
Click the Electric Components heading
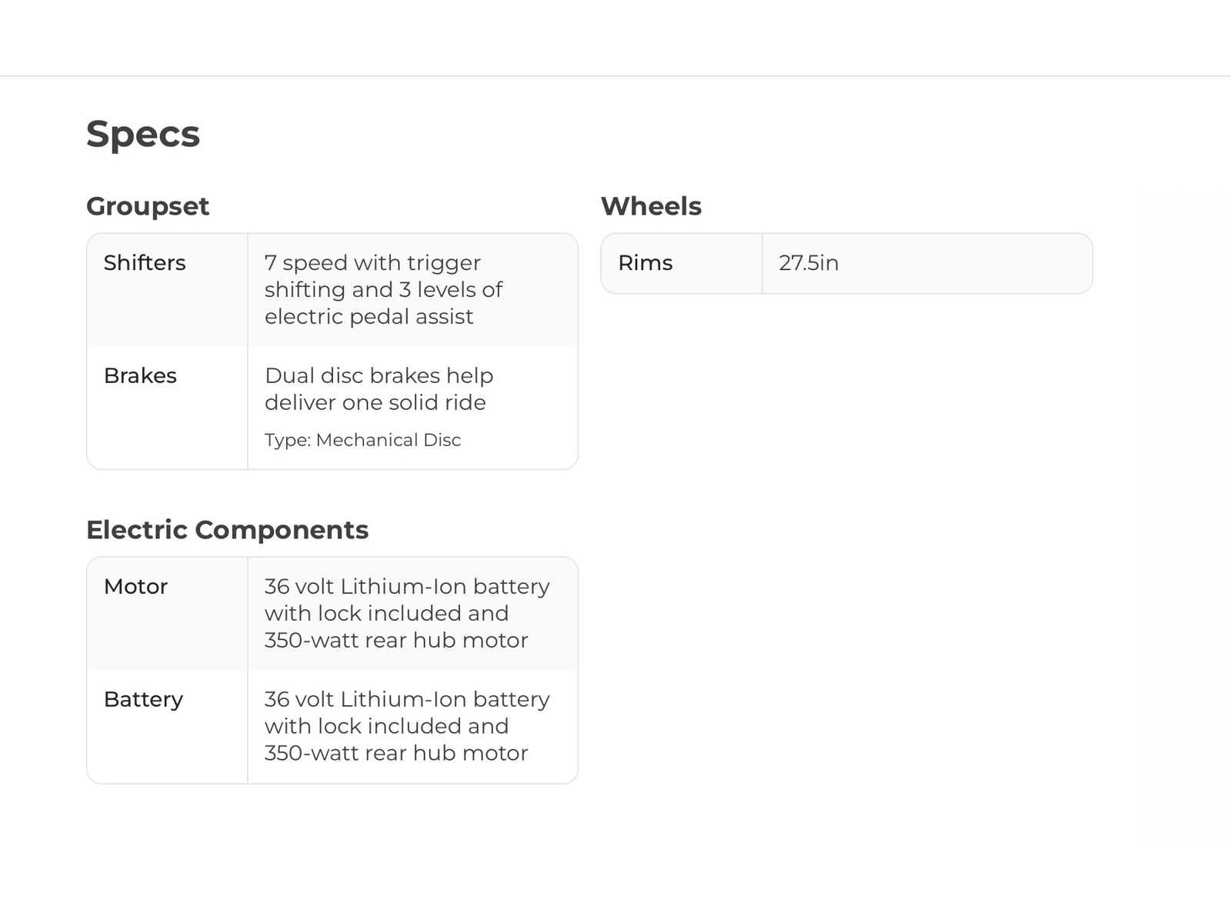[227, 530]
